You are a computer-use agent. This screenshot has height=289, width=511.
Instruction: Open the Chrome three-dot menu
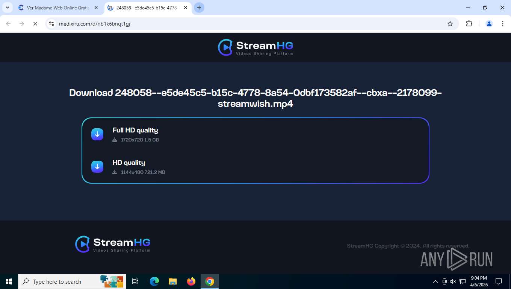point(503,24)
